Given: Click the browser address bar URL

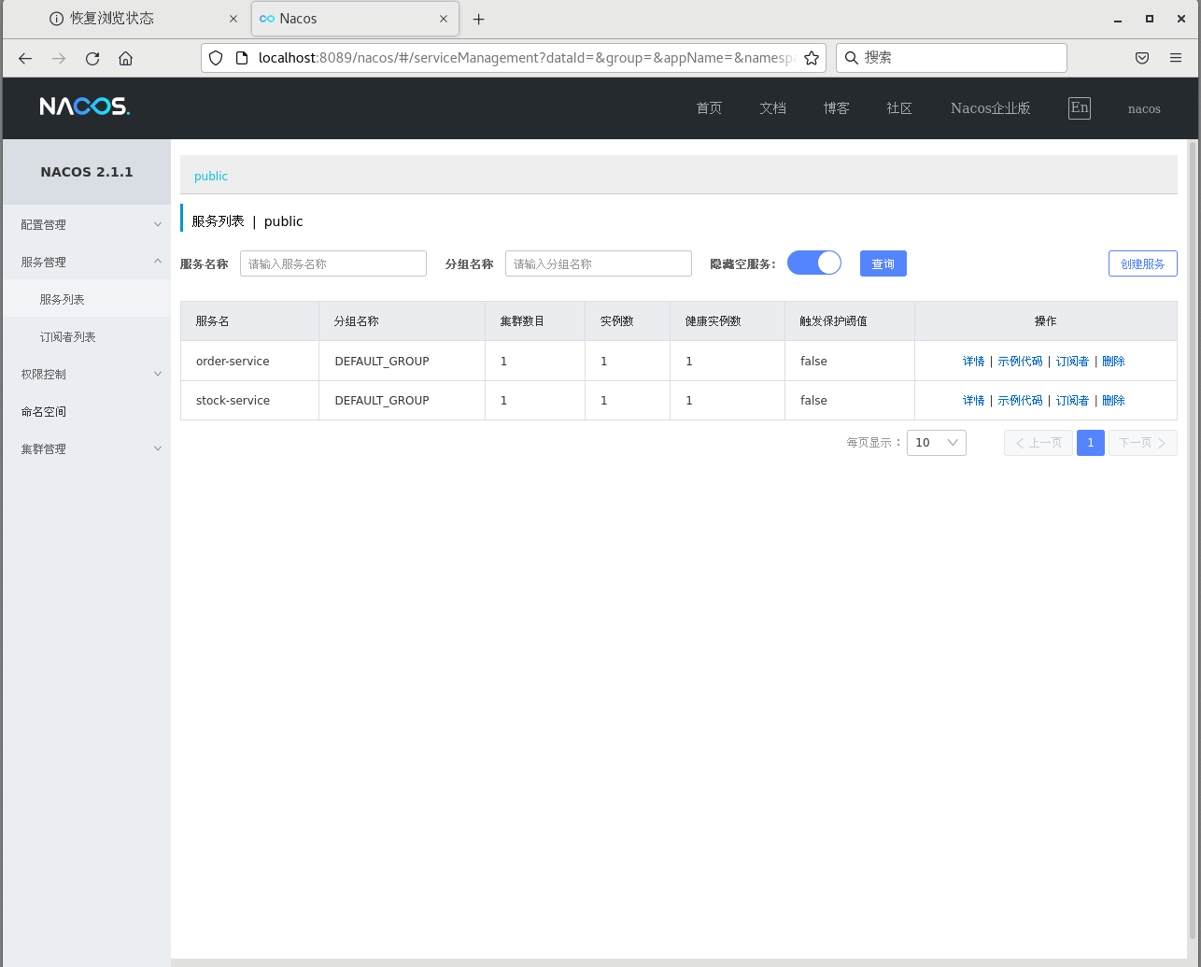Looking at the screenshot, I should [526, 58].
